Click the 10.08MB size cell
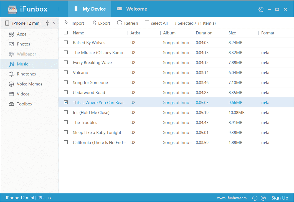This screenshot has width=294, height=202. 236,113
